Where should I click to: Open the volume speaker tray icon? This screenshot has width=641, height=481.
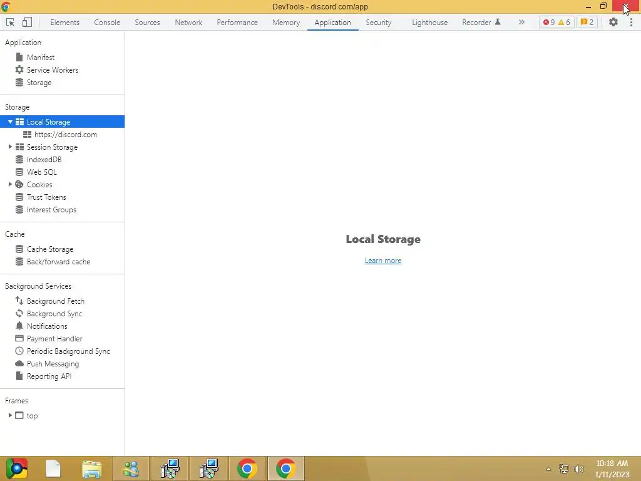[578, 468]
